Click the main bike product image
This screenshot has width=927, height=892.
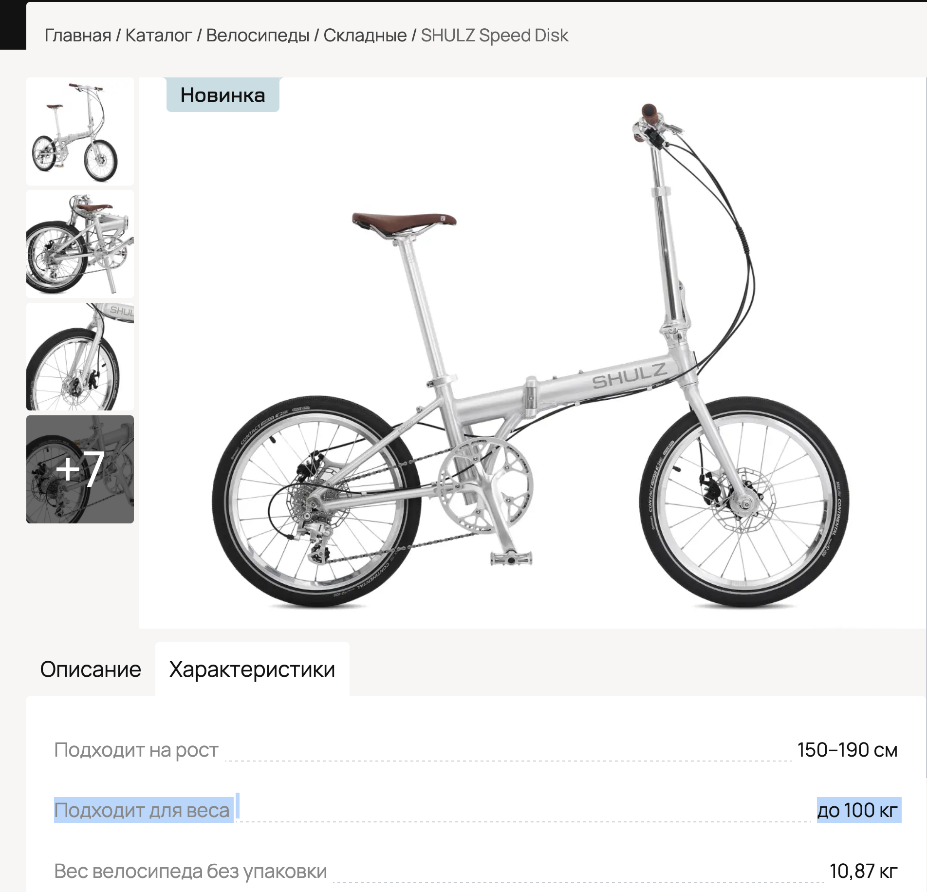click(x=533, y=353)
